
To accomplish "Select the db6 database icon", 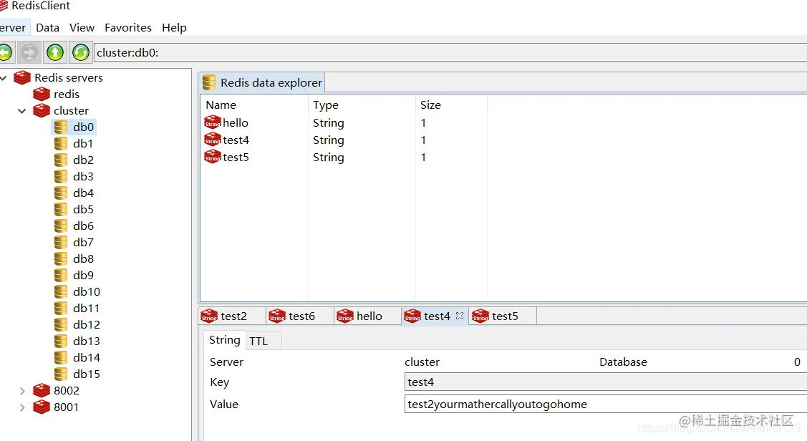I will (x=61, y=226).
